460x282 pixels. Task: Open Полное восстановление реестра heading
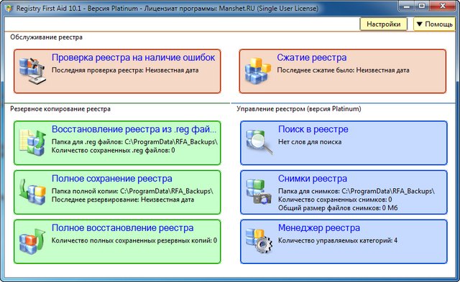point(123,227)
